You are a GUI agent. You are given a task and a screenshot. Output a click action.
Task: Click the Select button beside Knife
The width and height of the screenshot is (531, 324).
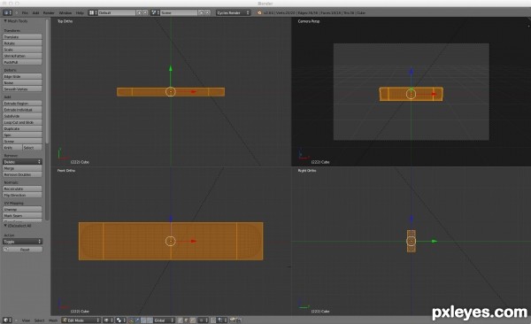[32, 148]
